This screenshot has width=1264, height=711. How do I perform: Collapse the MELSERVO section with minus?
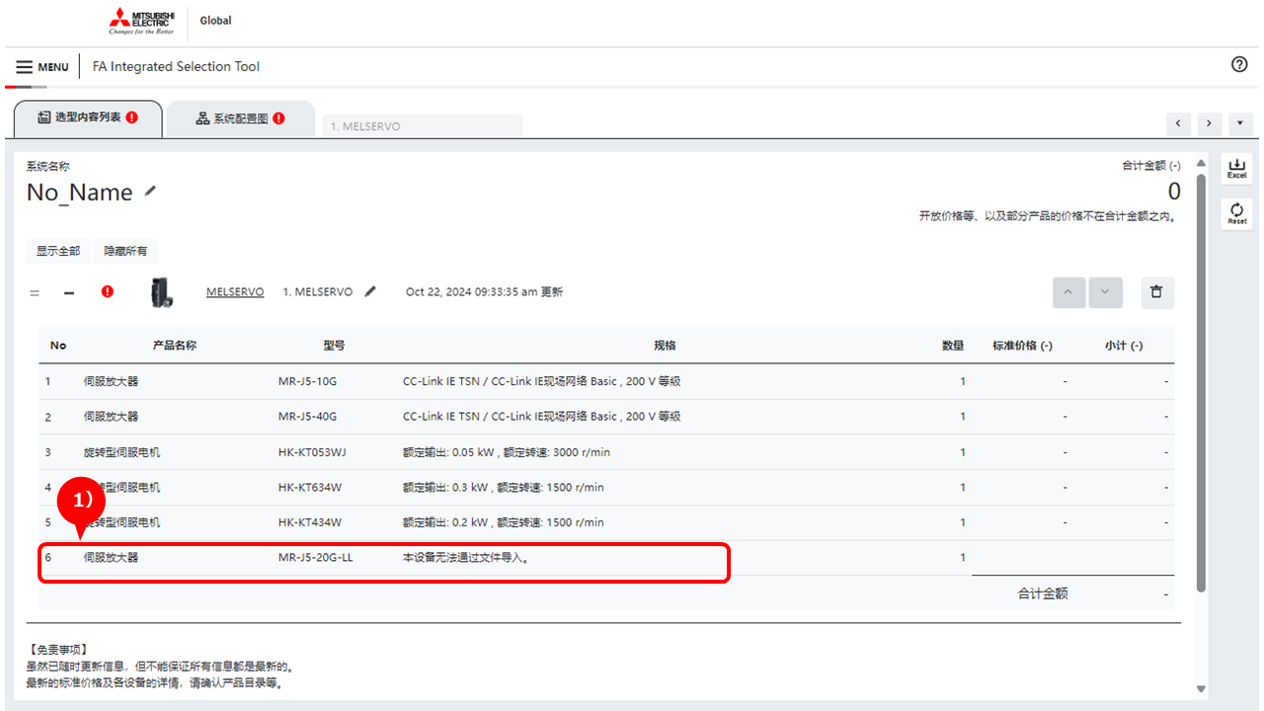click(69, 292)
